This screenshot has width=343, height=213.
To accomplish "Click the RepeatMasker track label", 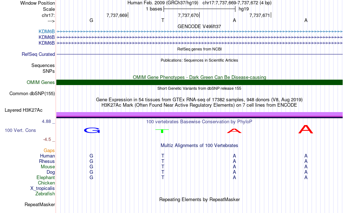I will click(x=40, y=204).
